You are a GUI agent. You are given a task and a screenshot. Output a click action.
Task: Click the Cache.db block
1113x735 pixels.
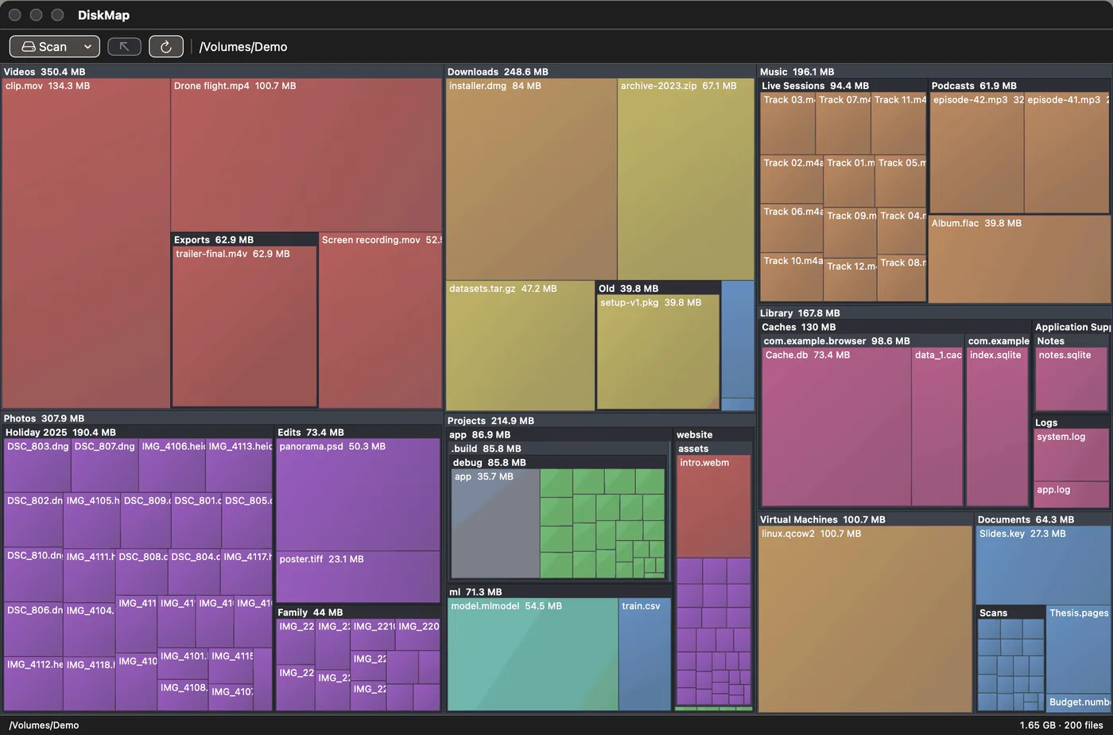tap(836, 427)
